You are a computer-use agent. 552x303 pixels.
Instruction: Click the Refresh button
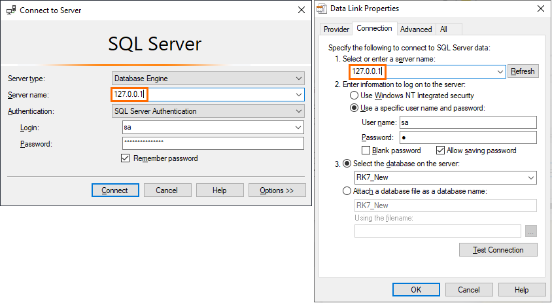(523, 71)
